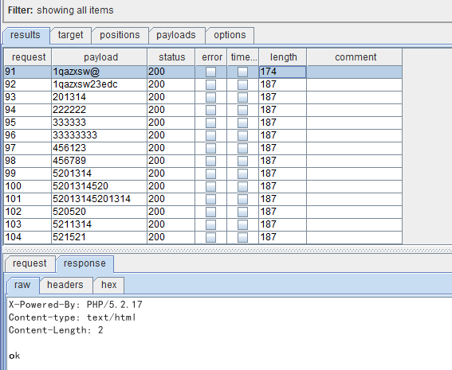This screenshot has width=452, height=370.
Task: Toggle error checkbox for request 92
Action: [211, 84]
